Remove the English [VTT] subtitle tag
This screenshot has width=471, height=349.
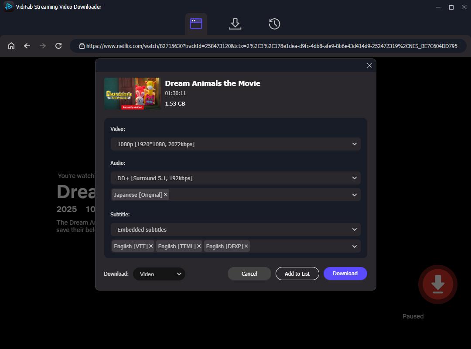point(151,246)
